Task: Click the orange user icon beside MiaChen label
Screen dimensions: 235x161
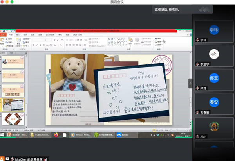Action: (x=2, y=159)
